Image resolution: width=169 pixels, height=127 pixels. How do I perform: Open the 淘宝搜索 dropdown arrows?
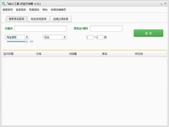(x=27, y=37)
